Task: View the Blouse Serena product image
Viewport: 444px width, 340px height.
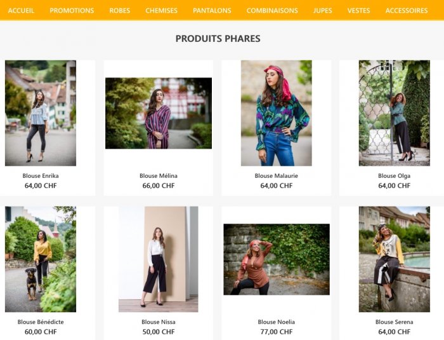Action: pos(395,259)
